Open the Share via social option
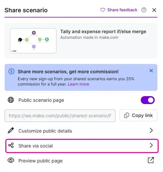163x172 pixels. click(x=82, y=146)
